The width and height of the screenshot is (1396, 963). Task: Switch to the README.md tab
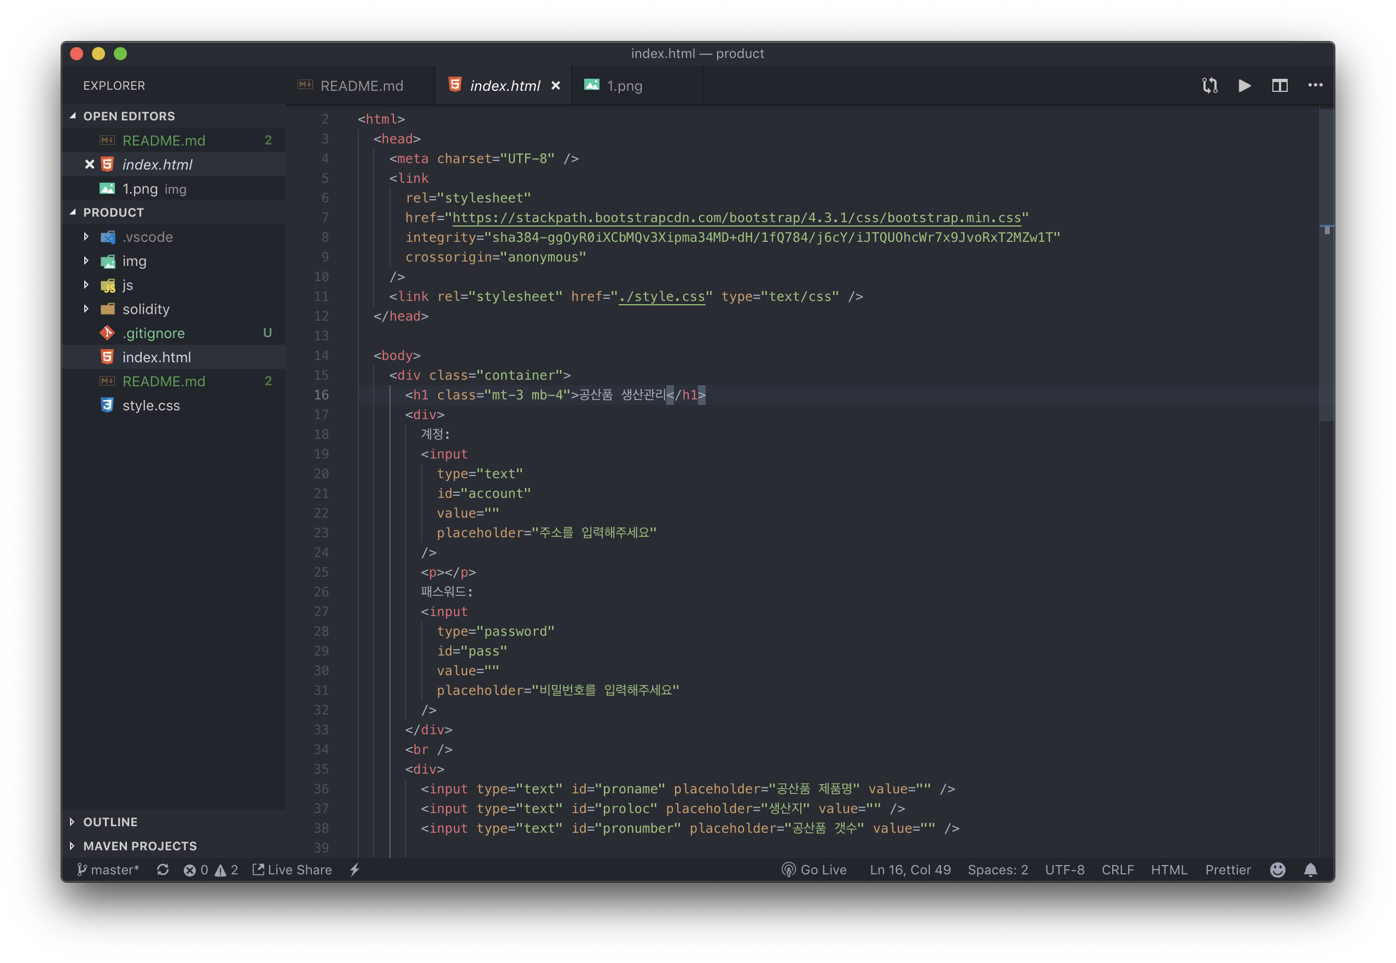362,86
